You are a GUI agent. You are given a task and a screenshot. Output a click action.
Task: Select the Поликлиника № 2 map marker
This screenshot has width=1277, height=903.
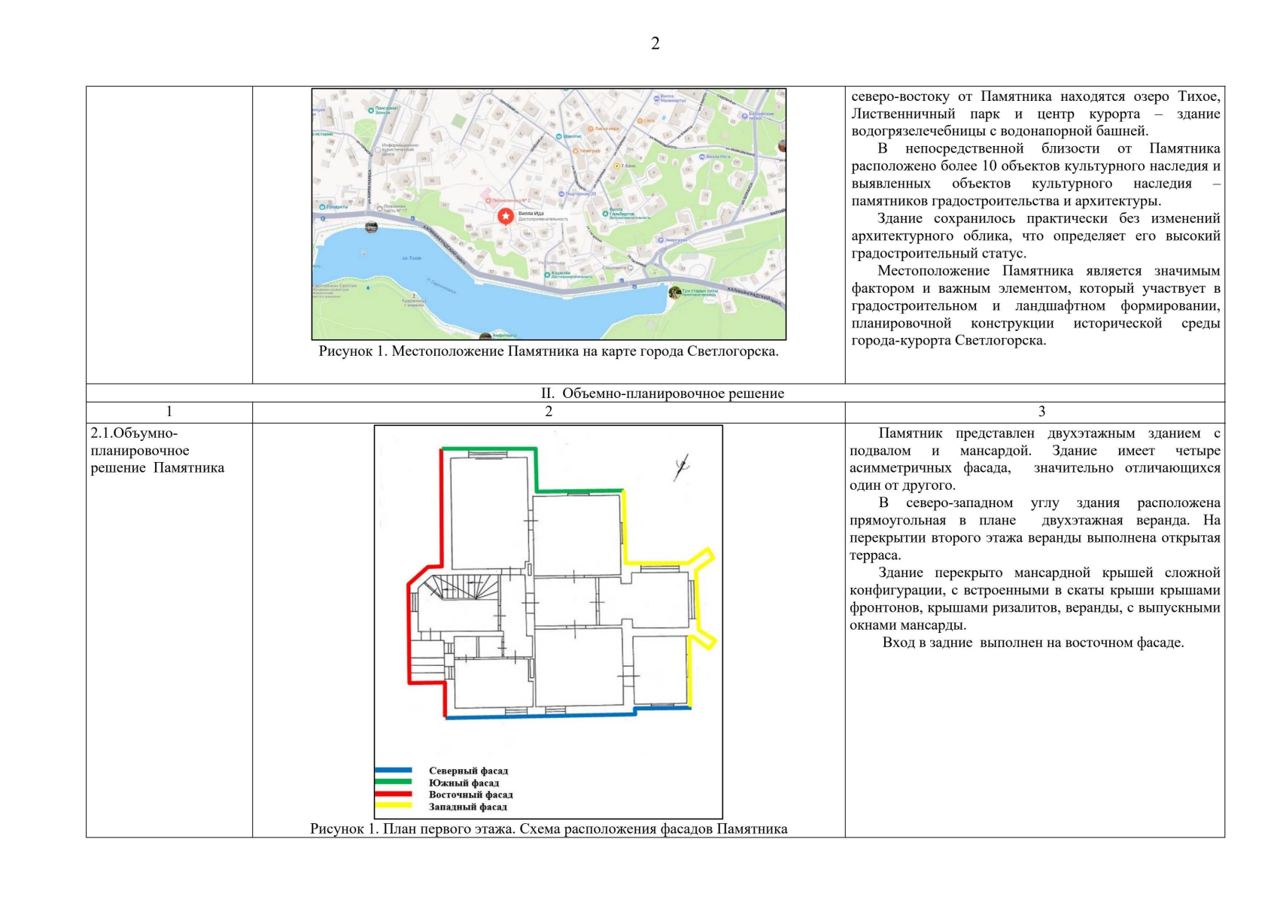(x=488, y=201)
